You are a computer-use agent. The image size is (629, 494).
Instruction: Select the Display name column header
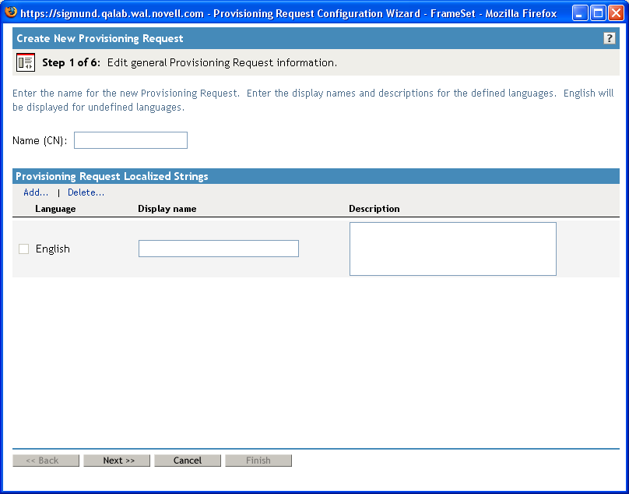point(167,209)
